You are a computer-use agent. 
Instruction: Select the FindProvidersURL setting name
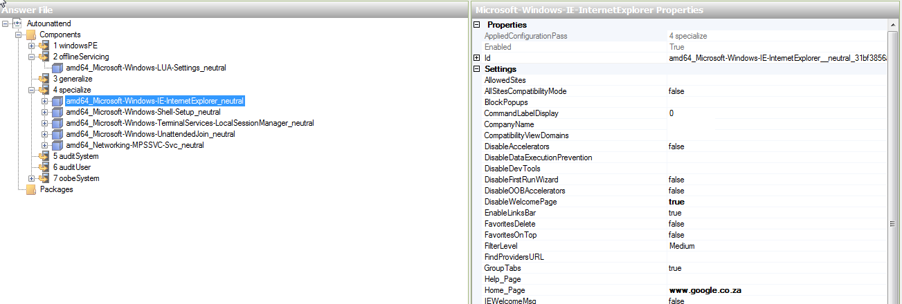[514, 257]
